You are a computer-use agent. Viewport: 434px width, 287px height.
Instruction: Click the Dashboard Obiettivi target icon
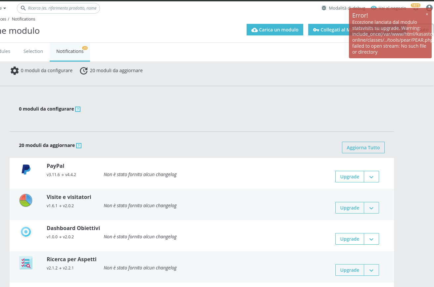point(26,232)
